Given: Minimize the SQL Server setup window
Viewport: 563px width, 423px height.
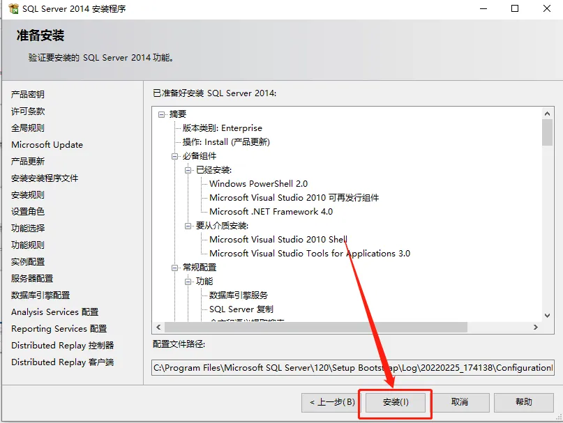Looking at the screenshot, I should pyautogui.click(x=483, y=8).
